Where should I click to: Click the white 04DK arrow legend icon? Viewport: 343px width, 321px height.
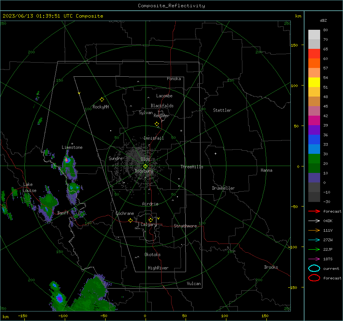[314, 221]
